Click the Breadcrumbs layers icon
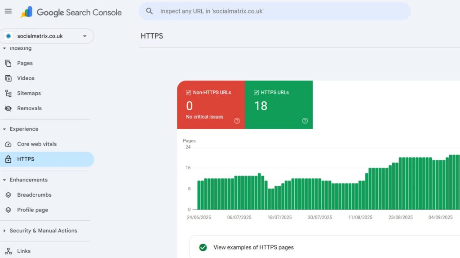This screenshot has width=460, height=258. point(8,195)
